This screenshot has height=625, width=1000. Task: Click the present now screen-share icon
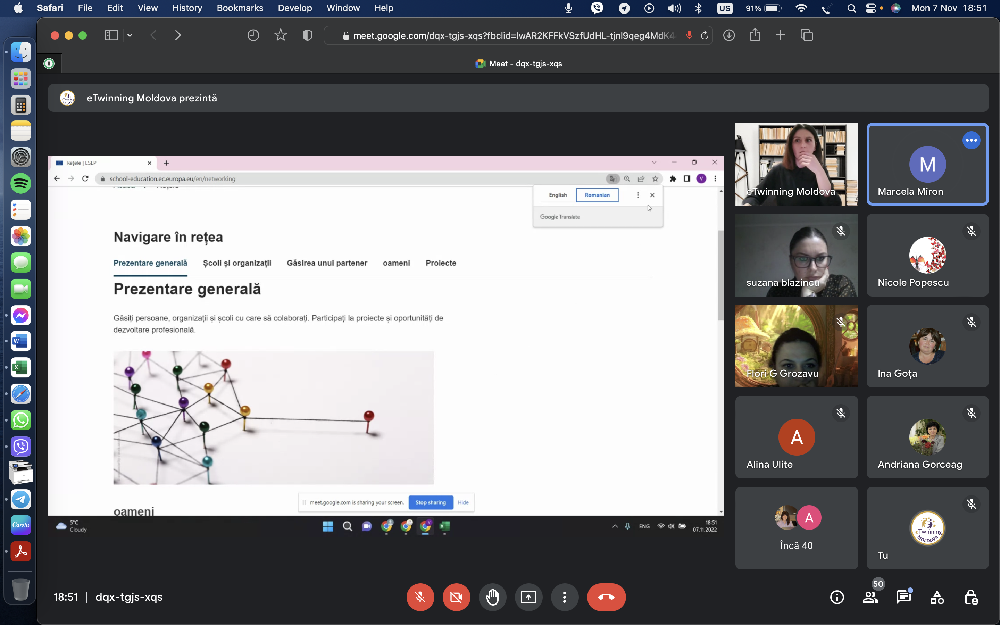point(528,597)
